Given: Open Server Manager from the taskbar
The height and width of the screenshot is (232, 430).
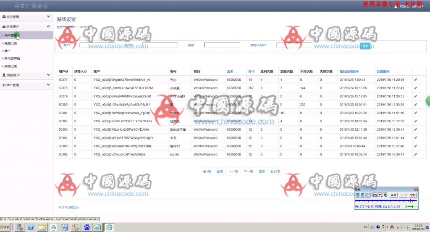Looking at the screenshot, I should [19, 227].
